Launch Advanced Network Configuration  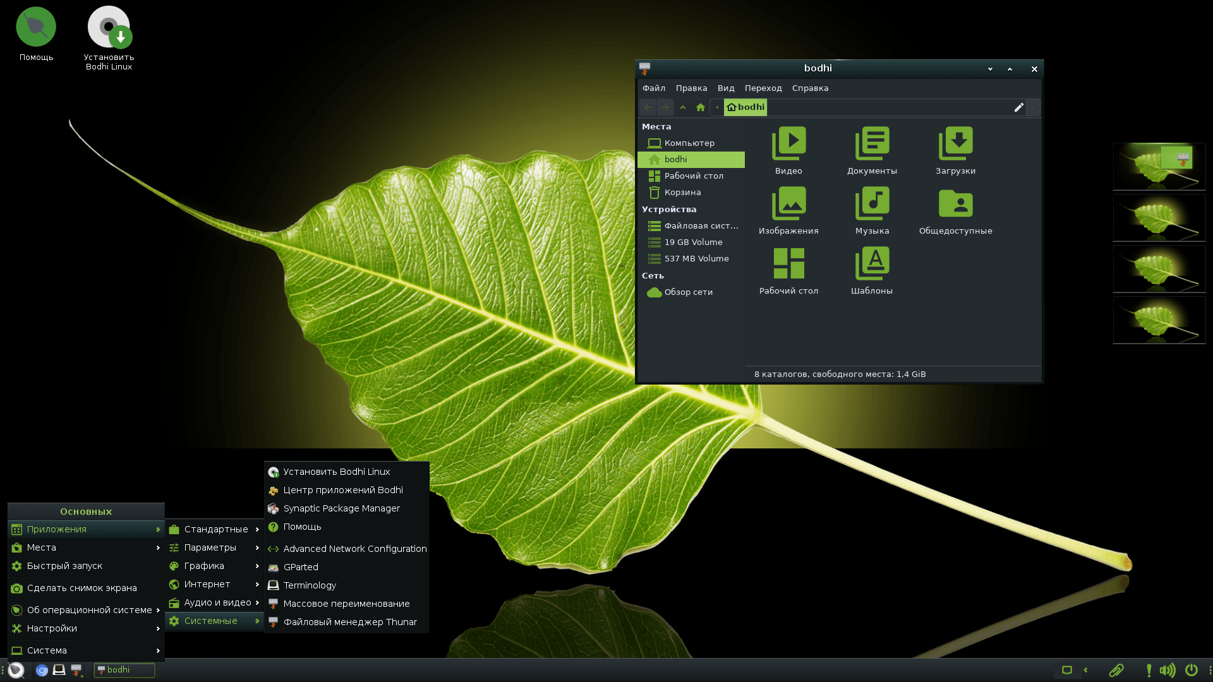[347, 549]
